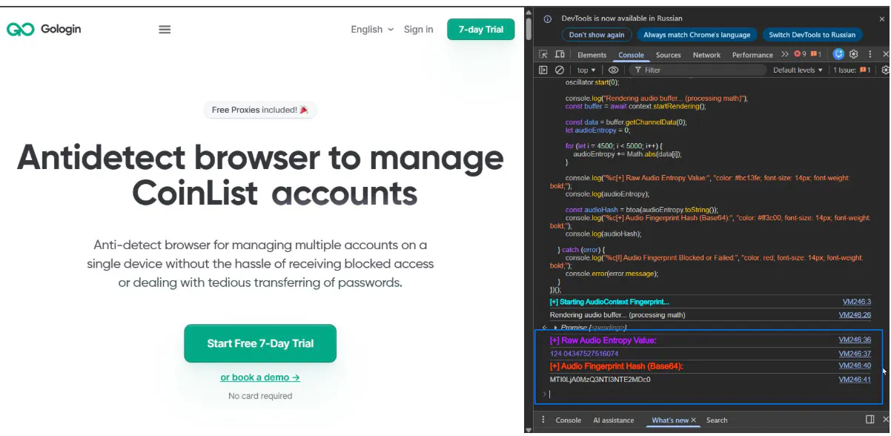
Task: Click the console Filter input field
Action: pyautogui.click(x=697, y=70)
